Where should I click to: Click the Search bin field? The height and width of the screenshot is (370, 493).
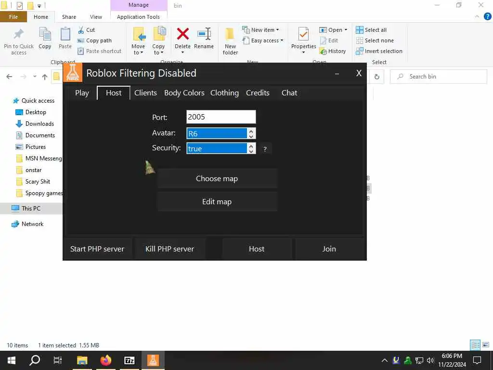(438, 77)
